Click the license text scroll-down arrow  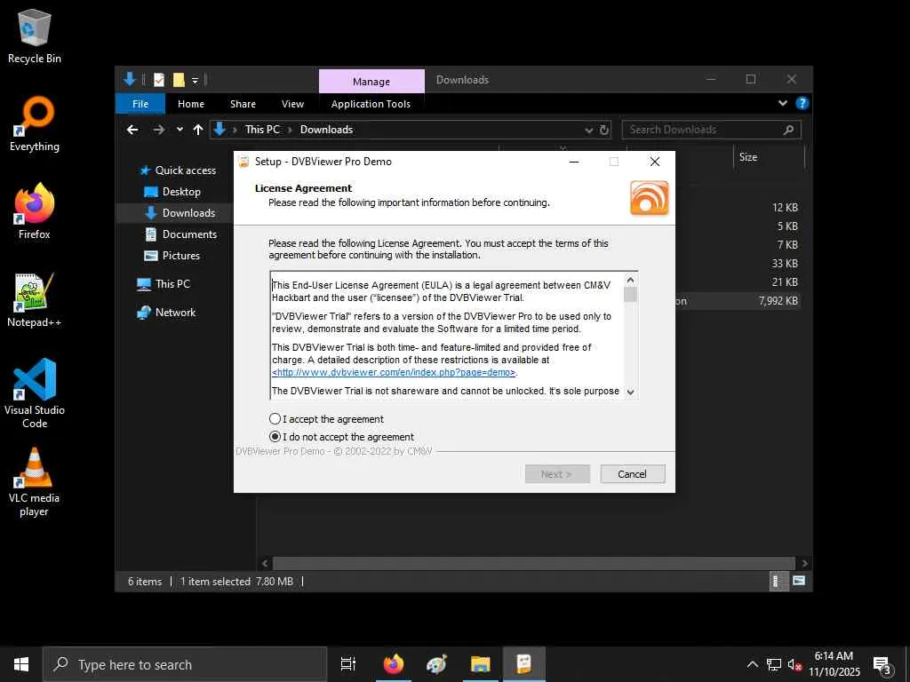[630, 392]
